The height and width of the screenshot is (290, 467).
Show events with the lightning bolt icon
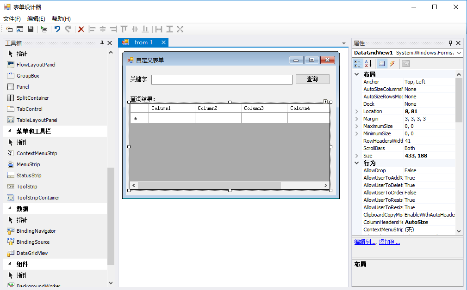(392, 64)
